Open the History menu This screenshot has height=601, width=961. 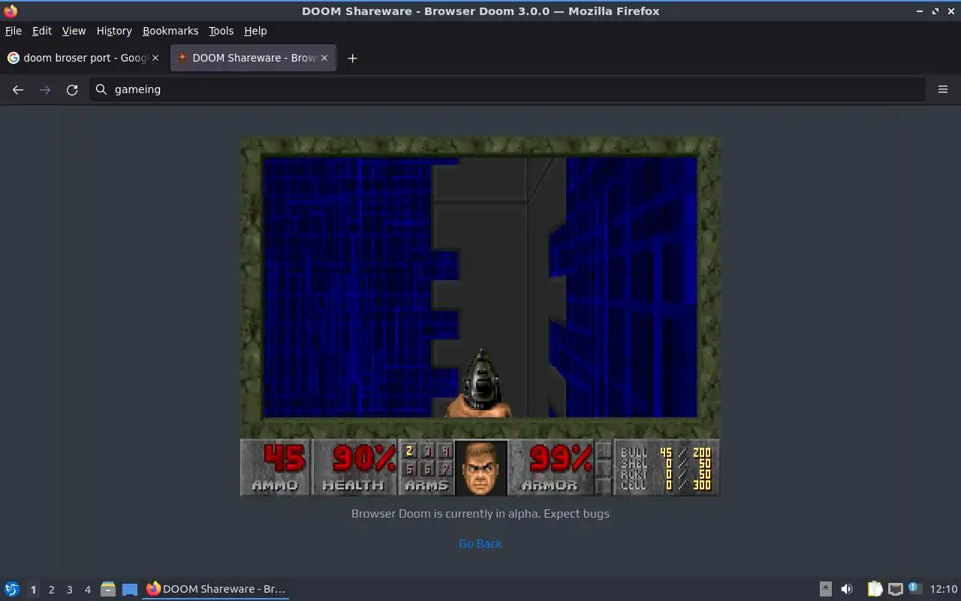[x=114, y=31]
